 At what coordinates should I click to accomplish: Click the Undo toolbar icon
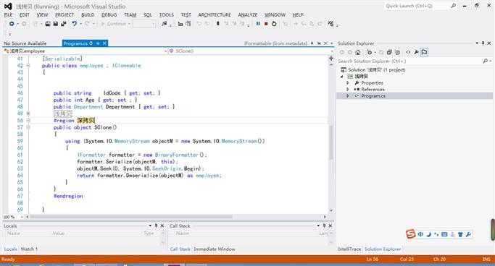(x=74, y=24)
